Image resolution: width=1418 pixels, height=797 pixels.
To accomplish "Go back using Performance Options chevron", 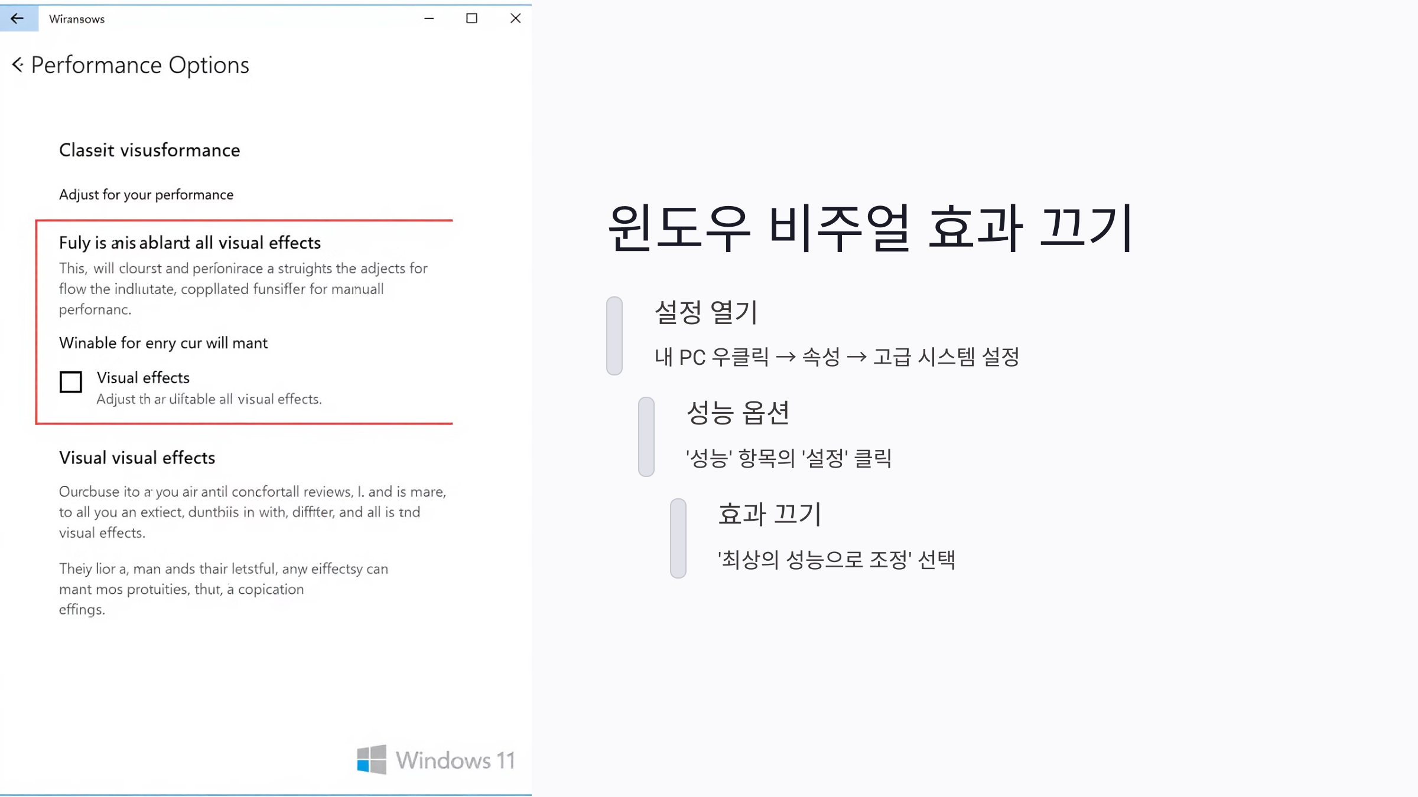I will (x=18, y=65).
